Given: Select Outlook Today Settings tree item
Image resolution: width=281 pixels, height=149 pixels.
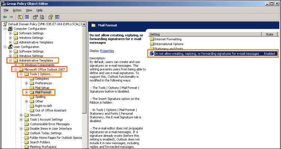Looking at the screenshot, I should click(x=45, y=133).
